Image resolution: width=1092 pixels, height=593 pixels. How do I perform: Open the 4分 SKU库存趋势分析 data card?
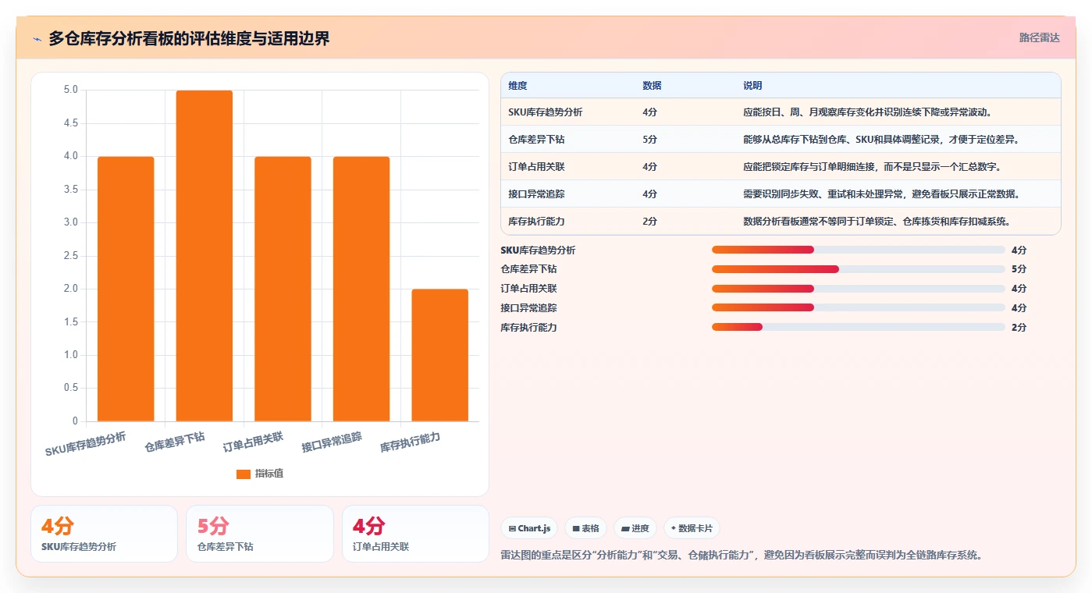(104, 534)
